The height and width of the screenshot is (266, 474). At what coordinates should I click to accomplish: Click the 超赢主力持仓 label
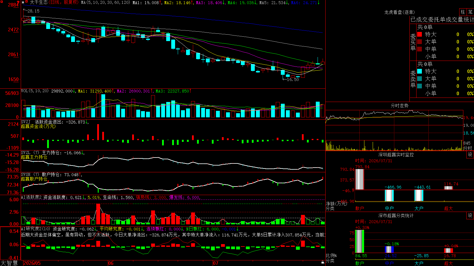click(34, 157)
